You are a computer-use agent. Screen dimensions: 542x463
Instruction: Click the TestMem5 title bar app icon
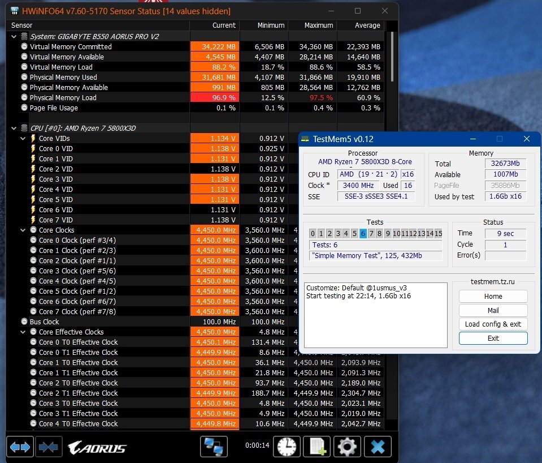(305, 139)
